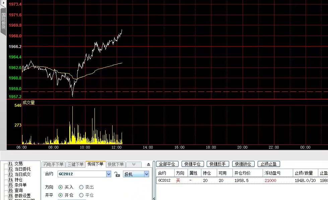Screen dimensions: 328x200
Task: Switch to the 三键下单 tab
Action: coord(75,164)
